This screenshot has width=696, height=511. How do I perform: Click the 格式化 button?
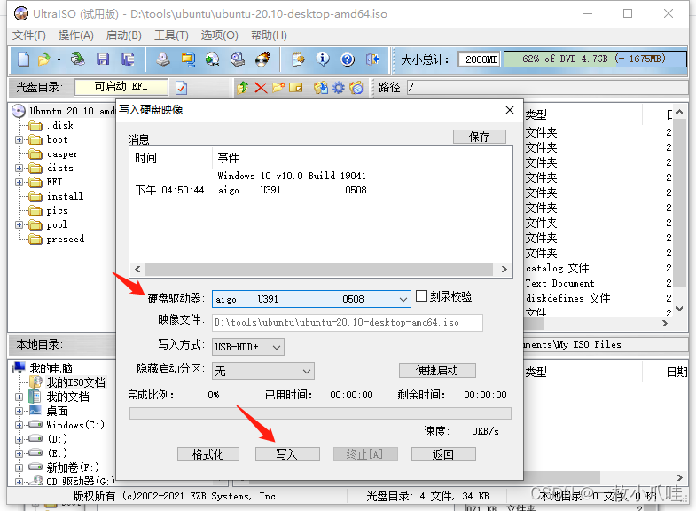[x=208, y=454]
